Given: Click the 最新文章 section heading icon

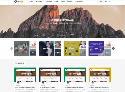Looking at the screenshot, I should (16, 63).
